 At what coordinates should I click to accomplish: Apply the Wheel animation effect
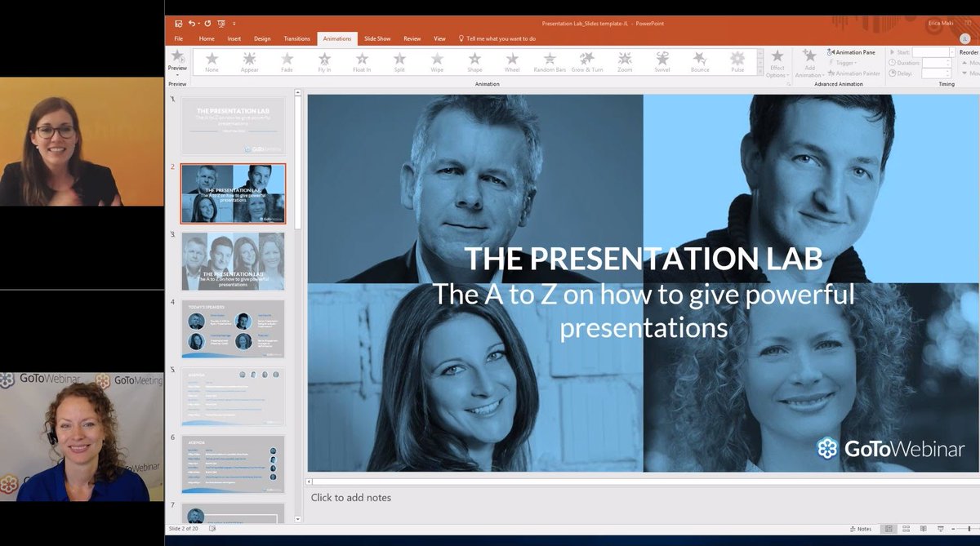(512, 62)
